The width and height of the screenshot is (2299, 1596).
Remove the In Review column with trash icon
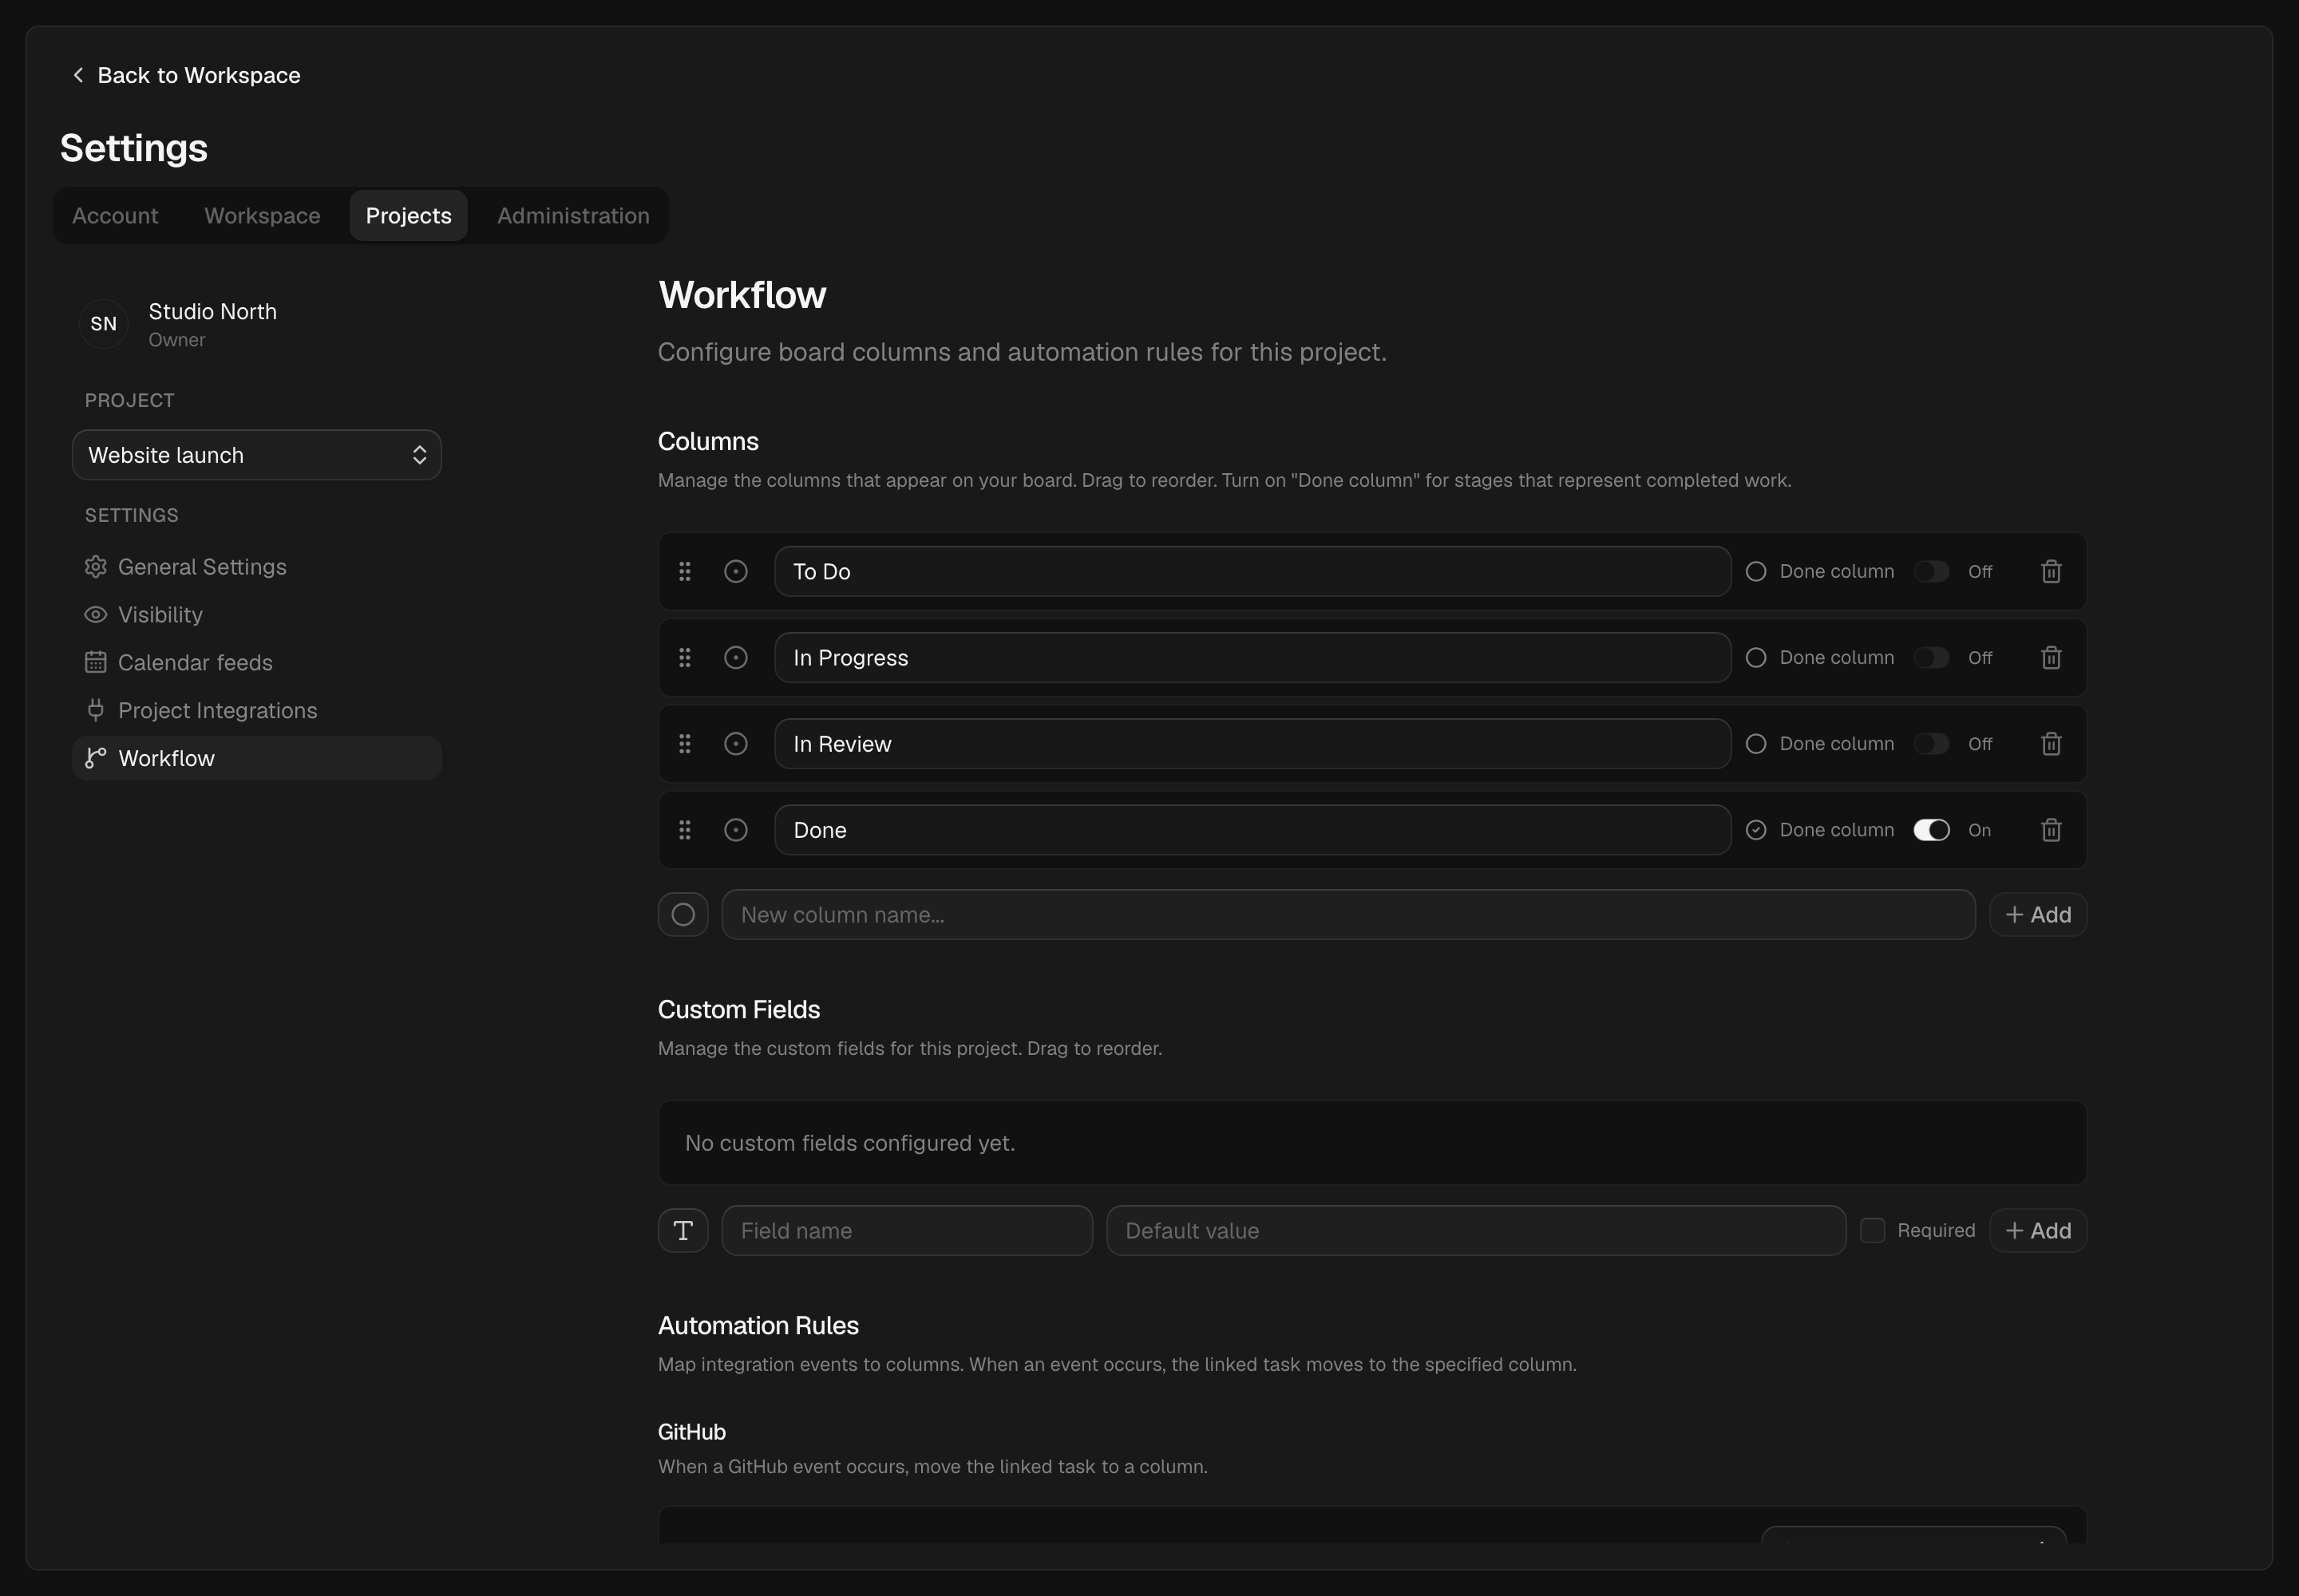coord(2051,743)
